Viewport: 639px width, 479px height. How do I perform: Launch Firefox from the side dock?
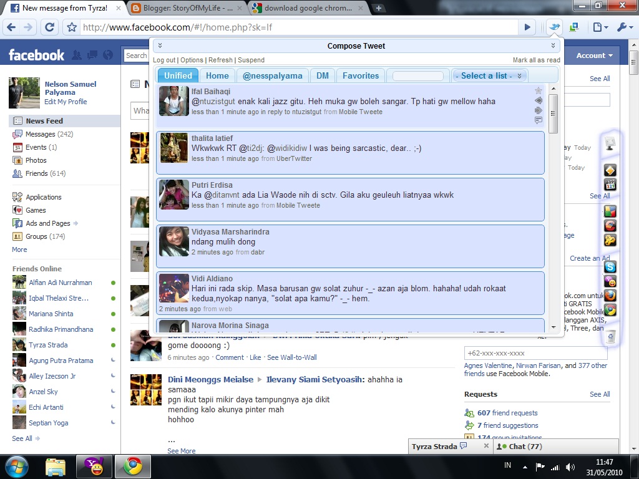tap(610, 296)
